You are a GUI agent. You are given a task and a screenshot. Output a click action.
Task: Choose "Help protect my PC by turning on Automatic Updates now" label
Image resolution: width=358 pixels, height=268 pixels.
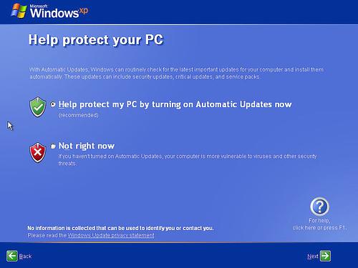tap(175, 104)
